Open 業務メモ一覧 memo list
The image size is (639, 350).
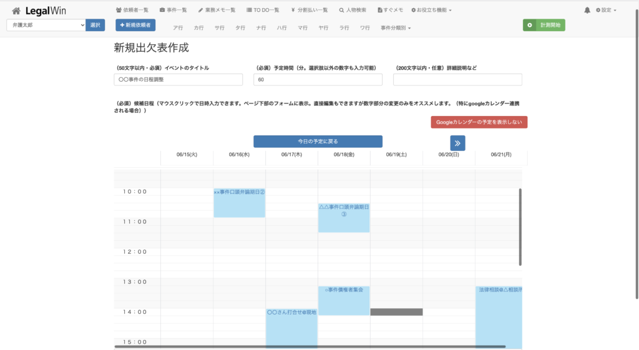217,11
